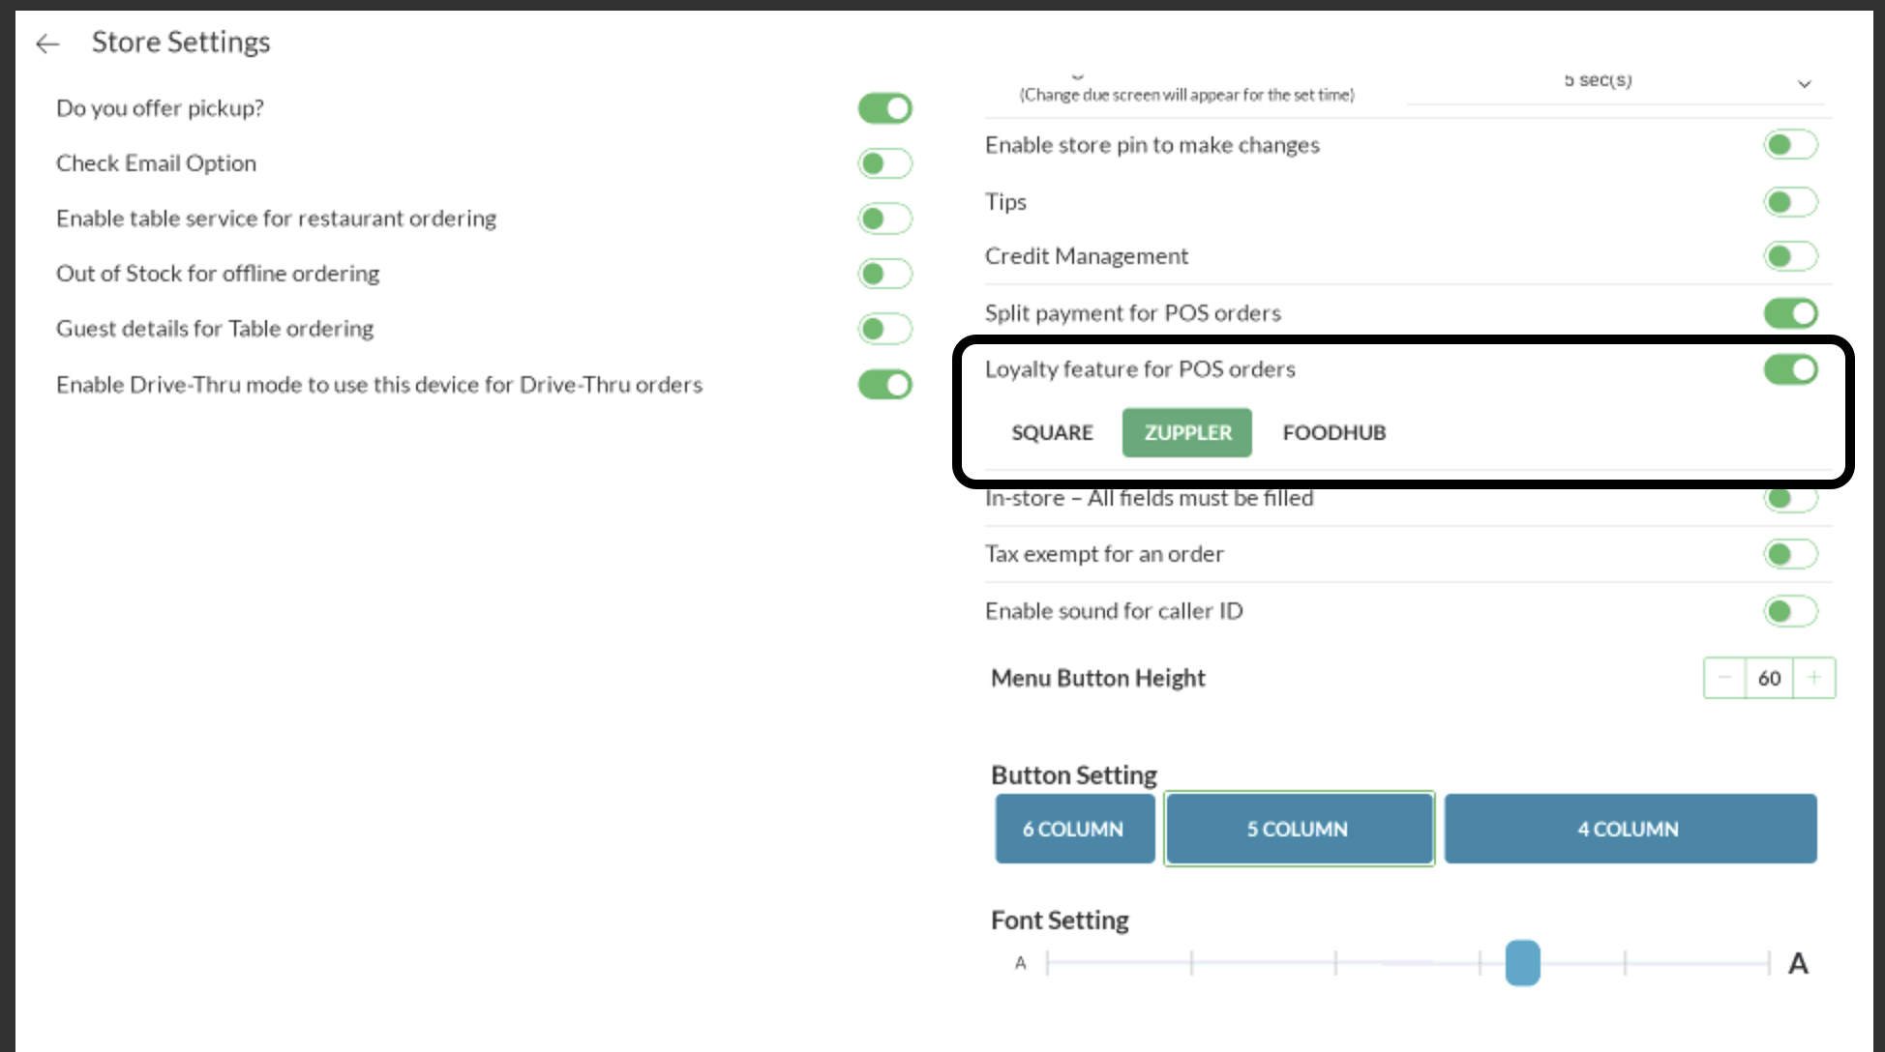Set button layout to 4 COLUMN
Screen dimensions: 1885x1052
pos(1630,829)
